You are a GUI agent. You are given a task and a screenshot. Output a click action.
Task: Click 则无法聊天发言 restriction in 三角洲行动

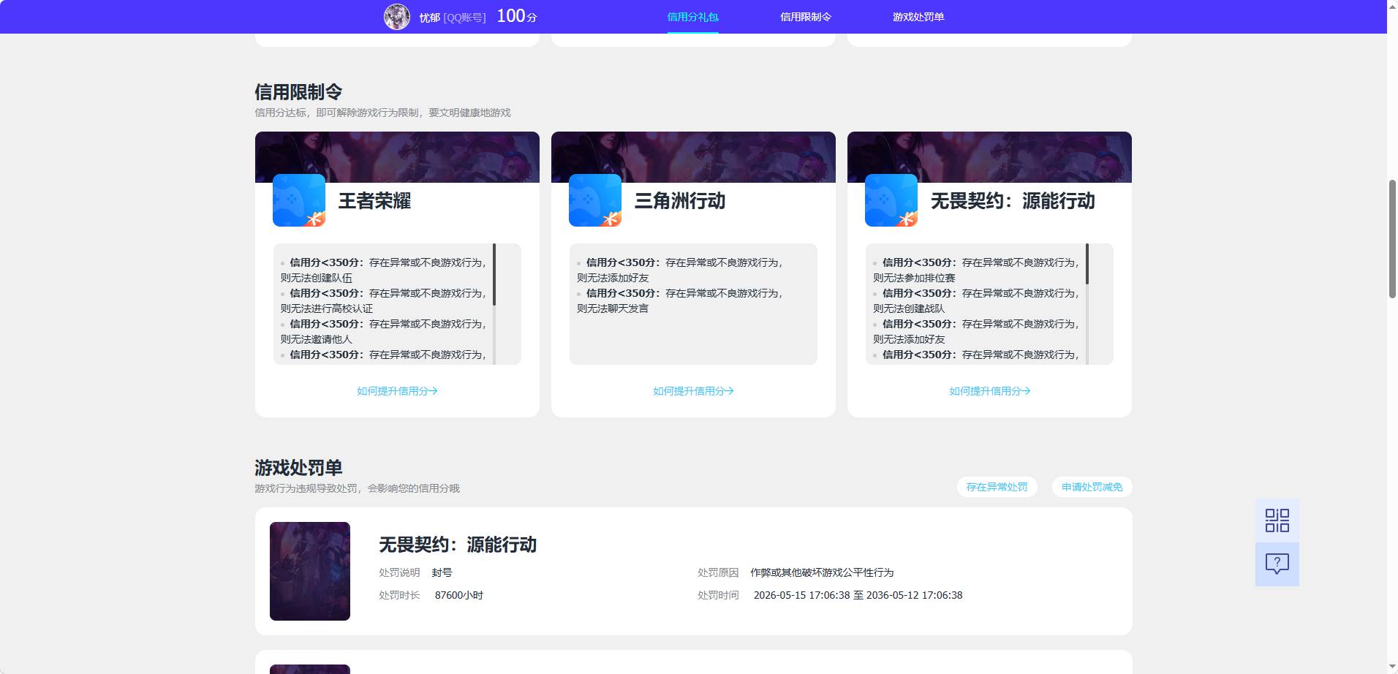coord(613,308)
